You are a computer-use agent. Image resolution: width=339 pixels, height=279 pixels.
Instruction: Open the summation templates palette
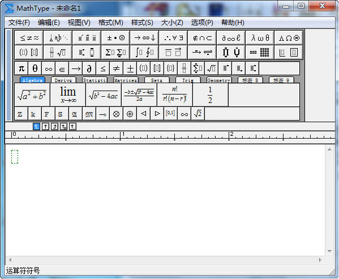(x=115, y=52)
